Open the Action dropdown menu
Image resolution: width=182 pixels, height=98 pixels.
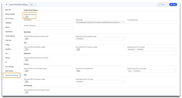pos(163,5)
